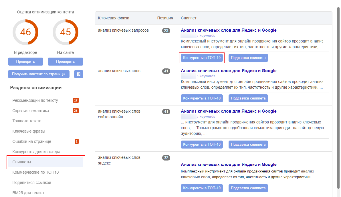Click the icon button beside "Получить контент со страницы"
Image resolution: width=341 pixels, height=197 pixels.
click(78, 74)
